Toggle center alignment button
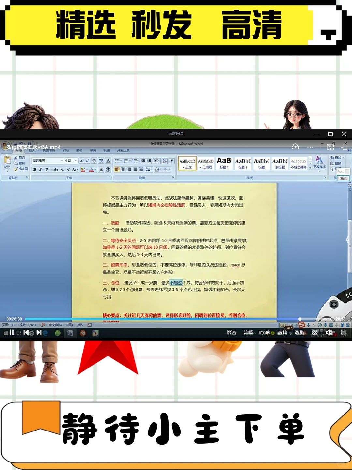Viewport: 352px width, 470px height. [123, 169]
